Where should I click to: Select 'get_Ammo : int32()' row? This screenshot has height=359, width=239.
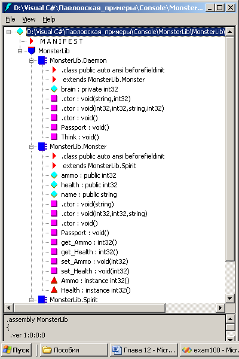coord(89,242)
